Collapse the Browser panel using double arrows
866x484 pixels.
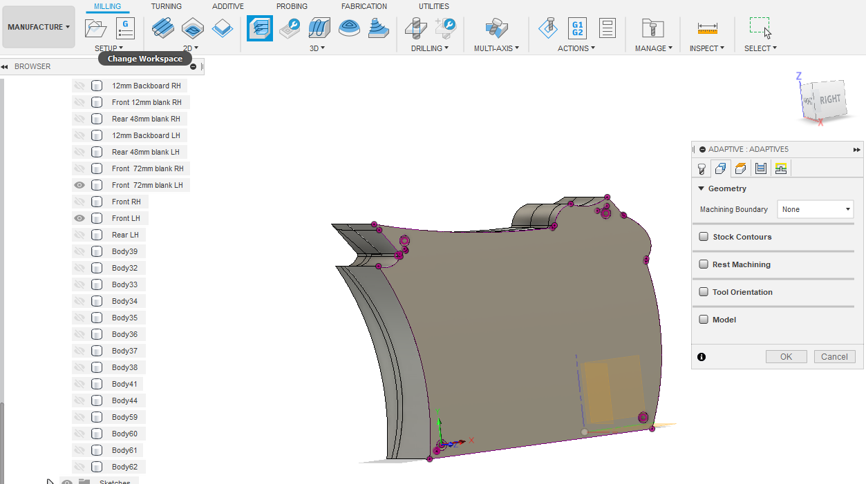click(x=4, y=67)
